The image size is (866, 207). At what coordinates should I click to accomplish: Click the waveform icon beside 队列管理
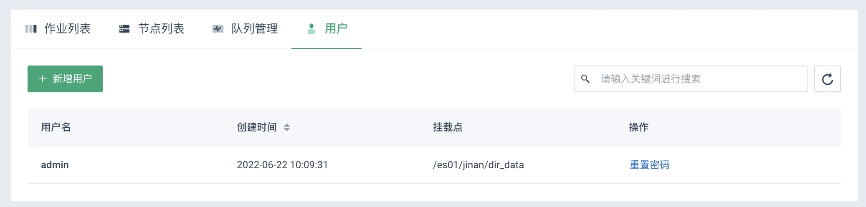point(218,29)
